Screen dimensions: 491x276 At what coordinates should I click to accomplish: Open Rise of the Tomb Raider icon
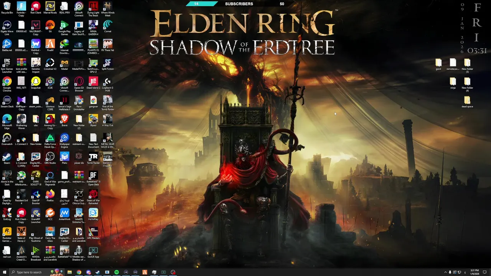pos(108,103)
